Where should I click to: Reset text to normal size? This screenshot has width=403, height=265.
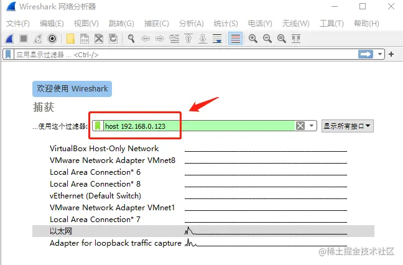282,39
